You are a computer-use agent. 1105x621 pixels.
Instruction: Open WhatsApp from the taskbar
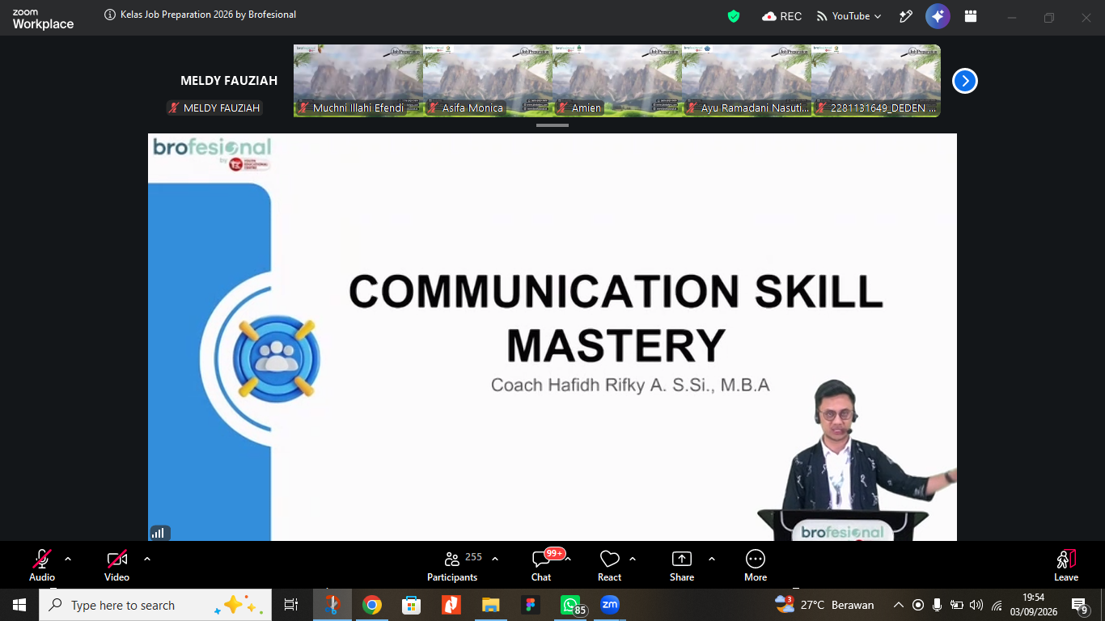(x=572, y=605)
